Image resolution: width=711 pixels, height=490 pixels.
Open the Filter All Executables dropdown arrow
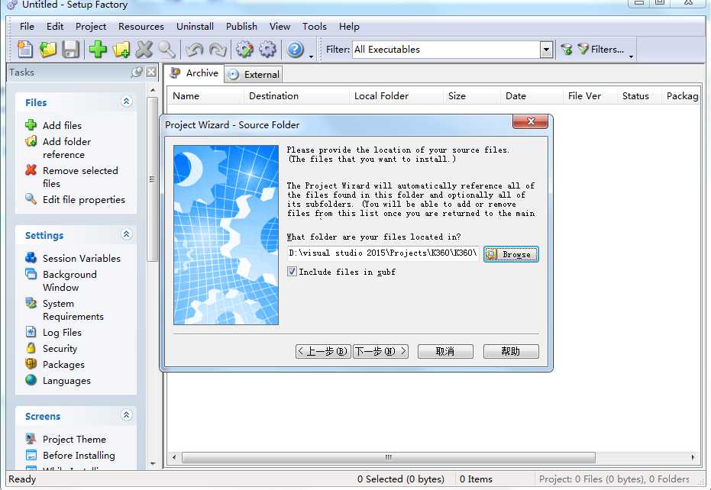tap(546, 50)
